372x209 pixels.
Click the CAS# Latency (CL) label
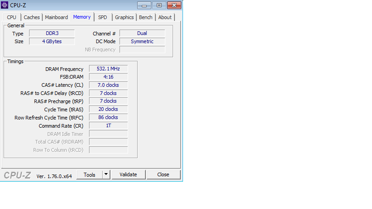click(x=62, y=85)
